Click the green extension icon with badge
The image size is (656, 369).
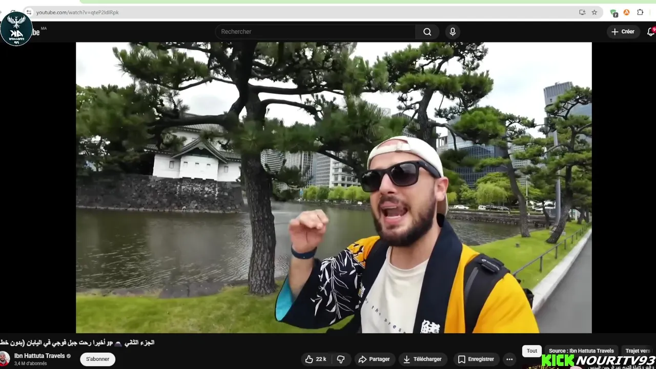pyautogui.click(x=613, y=13)
